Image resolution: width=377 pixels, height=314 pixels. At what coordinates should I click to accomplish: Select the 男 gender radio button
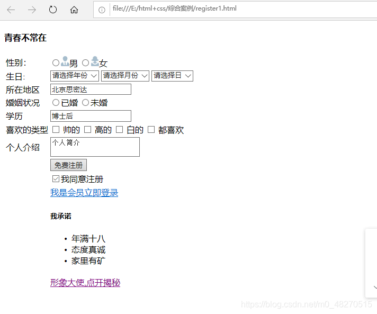click(56, 63)
